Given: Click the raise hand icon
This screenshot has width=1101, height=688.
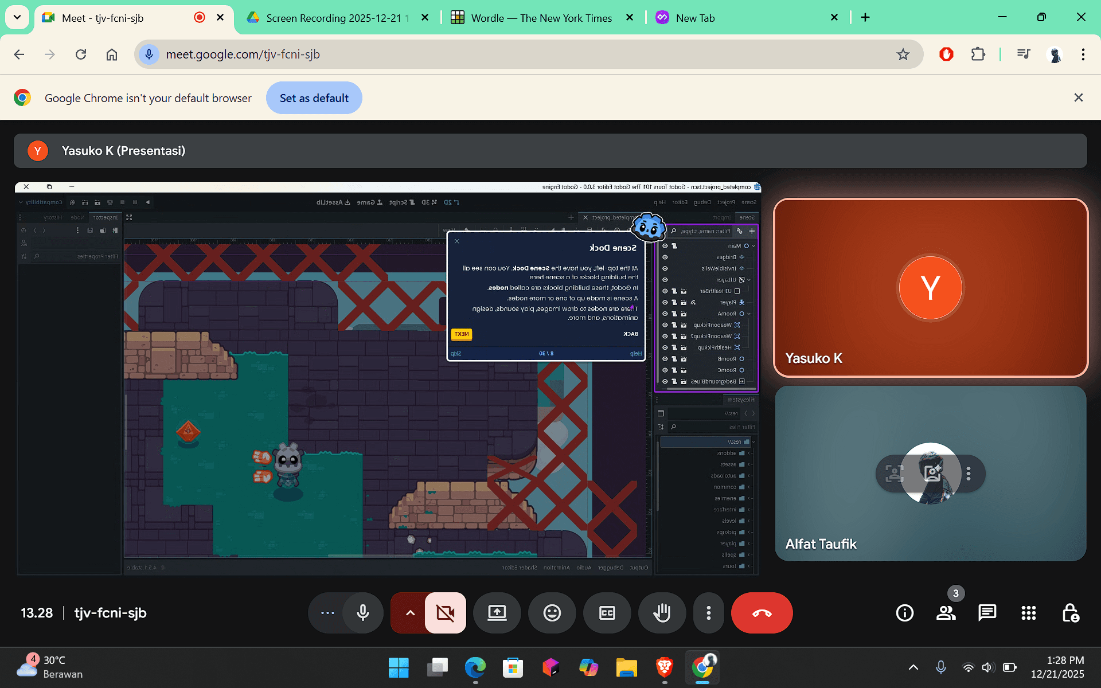Looking at the screenshot, I should point(662,613).
